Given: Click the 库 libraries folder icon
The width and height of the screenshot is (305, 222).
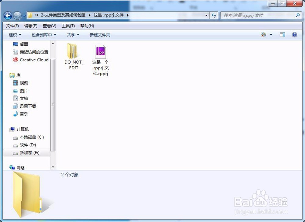Looking at the screenshot, I should click(12, 75).
